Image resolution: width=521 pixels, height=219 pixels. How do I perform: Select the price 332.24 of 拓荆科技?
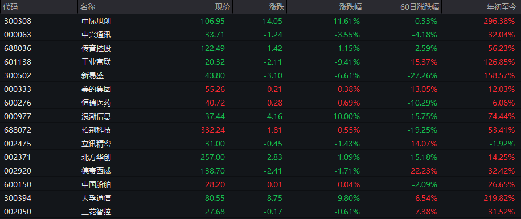click(212, 130)
